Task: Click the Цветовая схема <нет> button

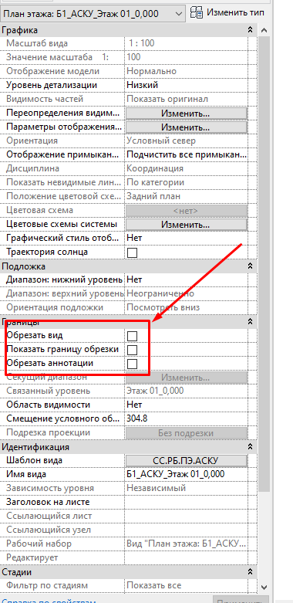Action: (187, 210)
